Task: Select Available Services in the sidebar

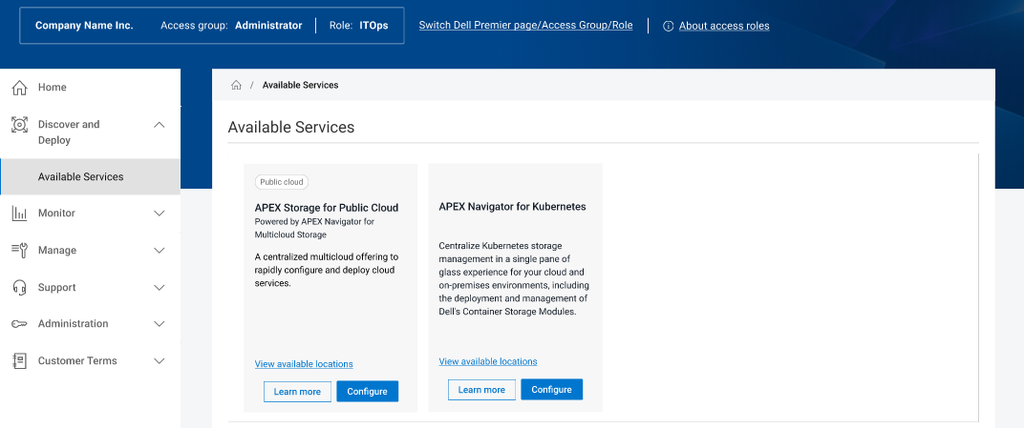Action: point(81,176)
